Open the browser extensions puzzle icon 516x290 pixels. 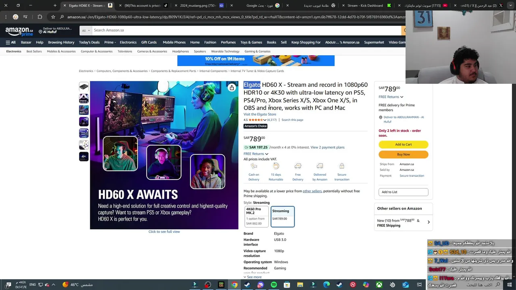(x=40, y=17)
